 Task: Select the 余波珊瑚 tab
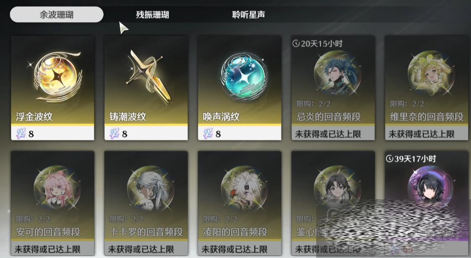point(57,14)
